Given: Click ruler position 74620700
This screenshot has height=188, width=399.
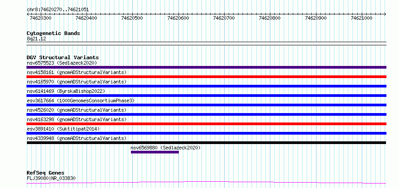Looking at the screenshot, I should 224,18.
